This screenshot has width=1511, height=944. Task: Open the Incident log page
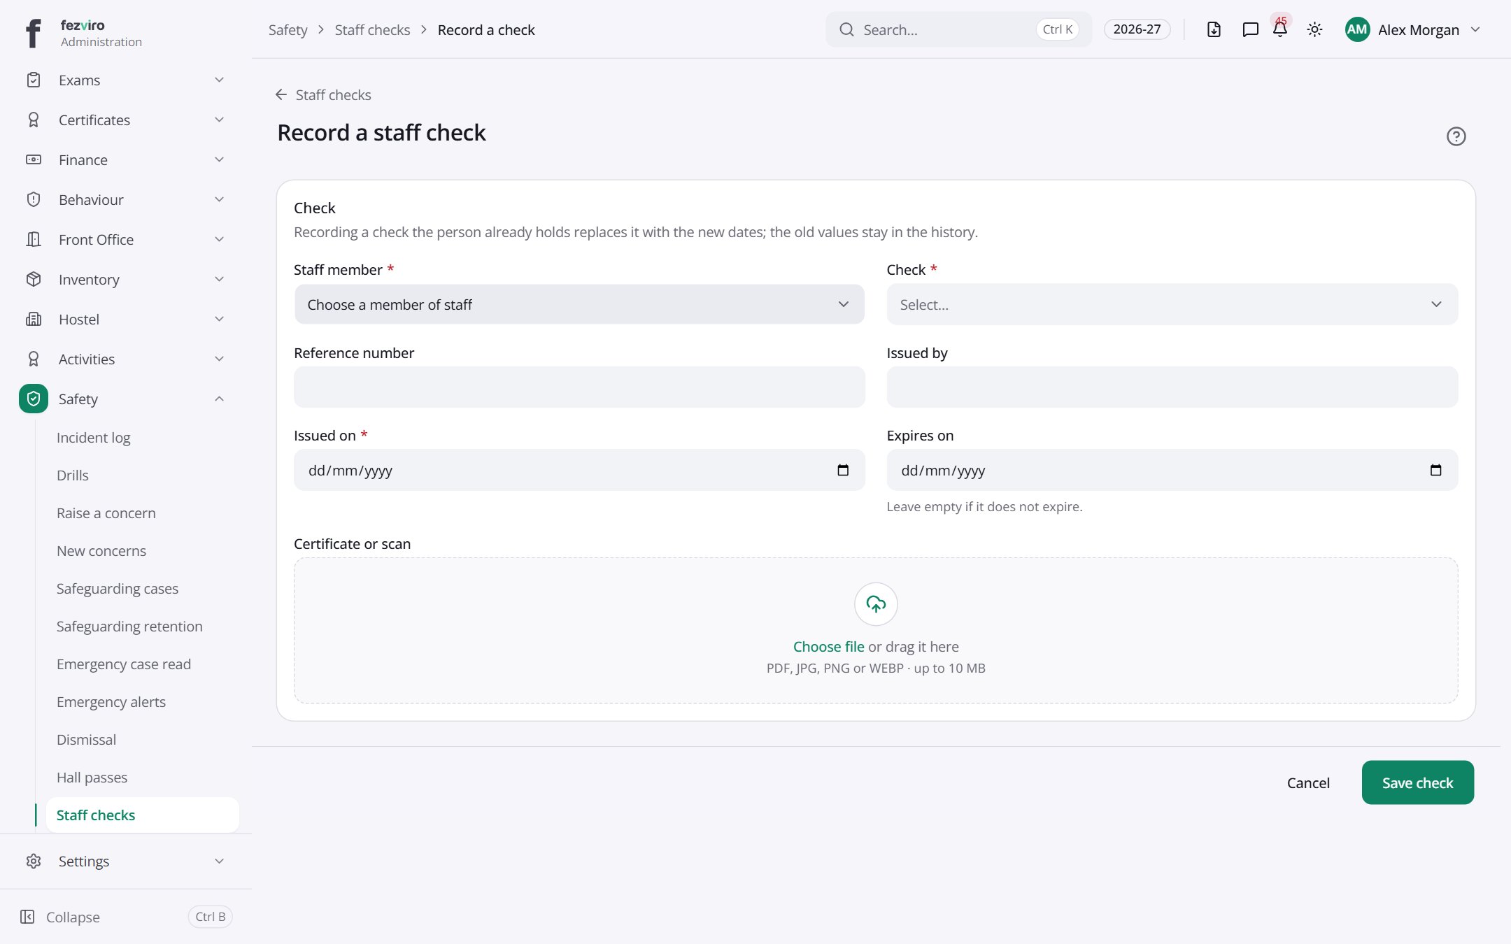(x=94, y=437)
